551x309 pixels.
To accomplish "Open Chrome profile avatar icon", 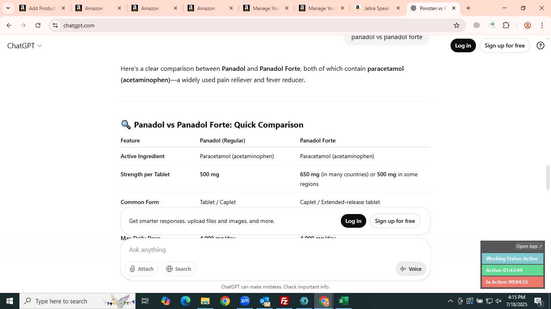I will click(x=527, y=25).
